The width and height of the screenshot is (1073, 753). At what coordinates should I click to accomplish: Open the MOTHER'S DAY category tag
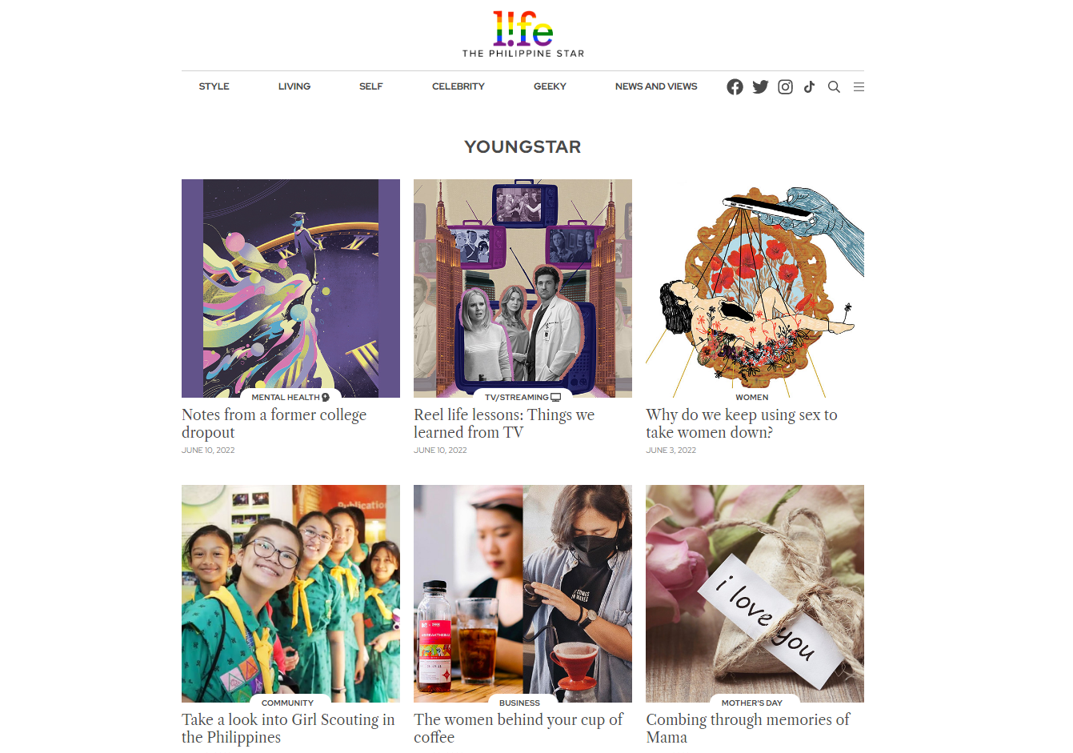coord(752,703)
